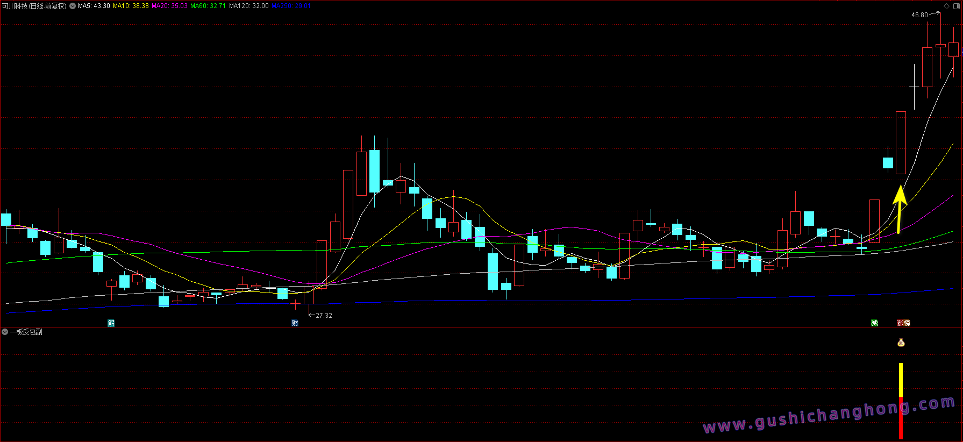
Task: Click the 27.32 low price label
Action: [x=324, y=316]
